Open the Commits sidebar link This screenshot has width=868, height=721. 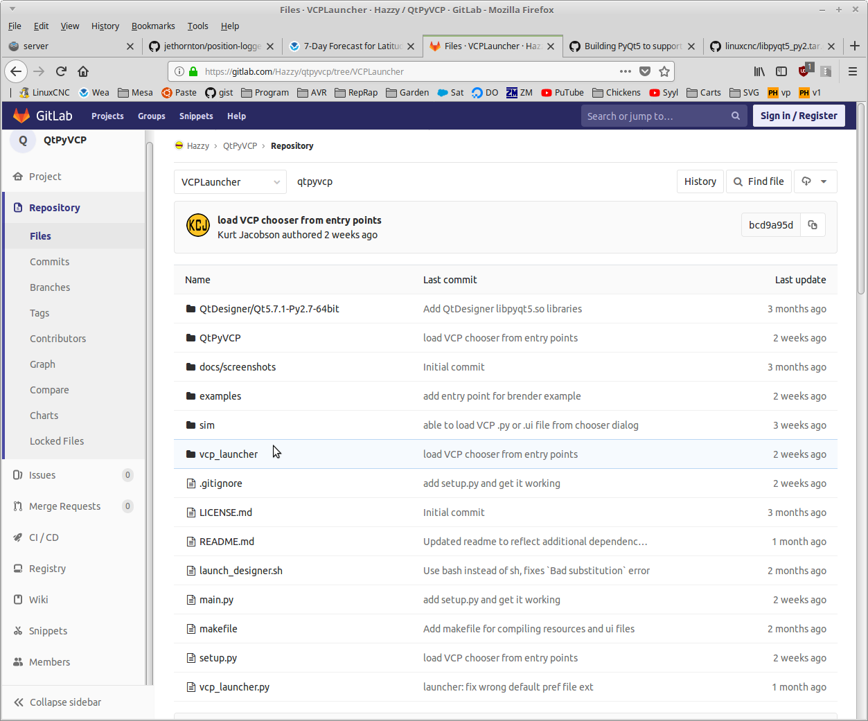[50, 262]
